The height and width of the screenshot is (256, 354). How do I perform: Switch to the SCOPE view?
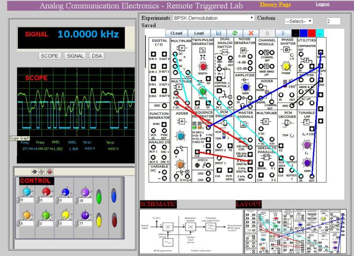(x=50, y=56)
